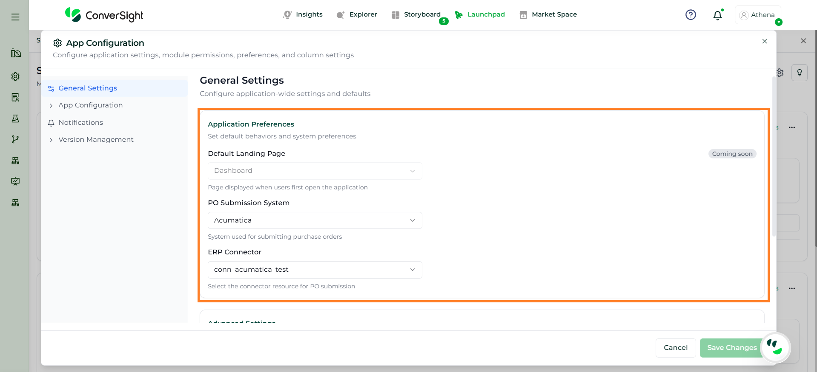Screen dimensions: 817x372
Task: Open the Market Space tab
Action: (x=548, y=14)
